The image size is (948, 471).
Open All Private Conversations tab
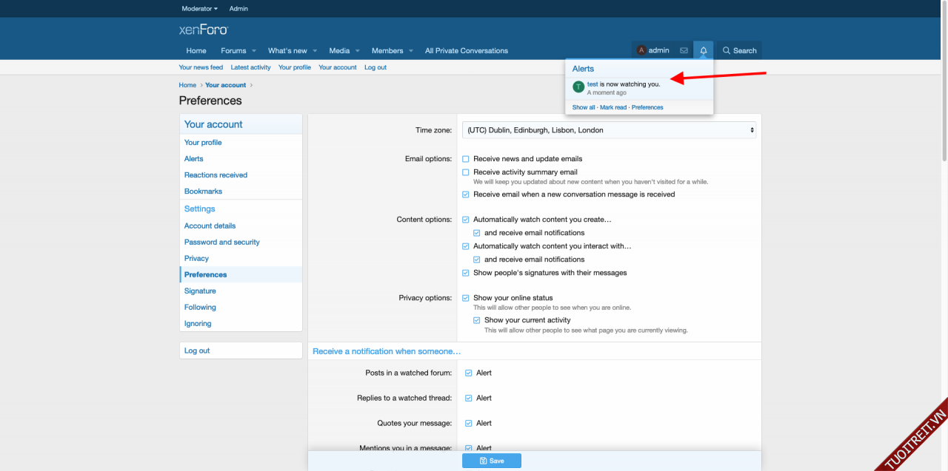tap(466, 51)
